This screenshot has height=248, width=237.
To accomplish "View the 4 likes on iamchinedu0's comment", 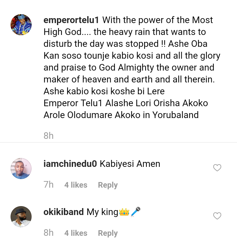I will 76,185.
